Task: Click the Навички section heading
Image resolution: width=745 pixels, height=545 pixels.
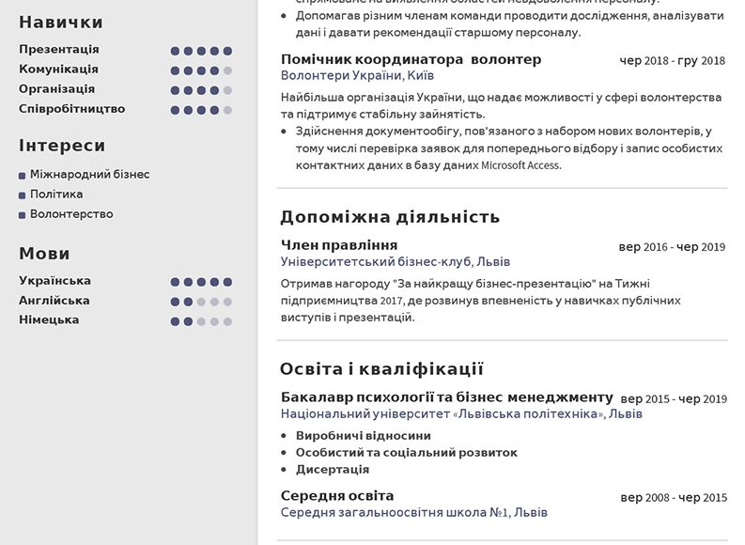Action: (61, 23)
